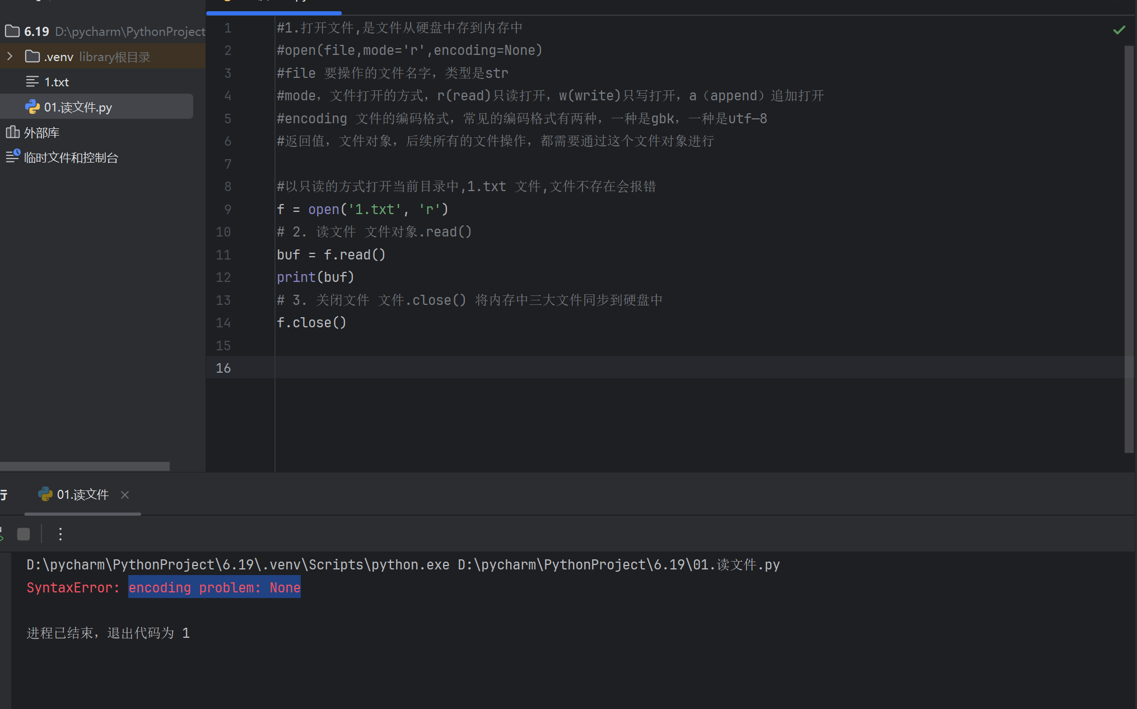Select the 外部库 node in project tree

(41, 133)
